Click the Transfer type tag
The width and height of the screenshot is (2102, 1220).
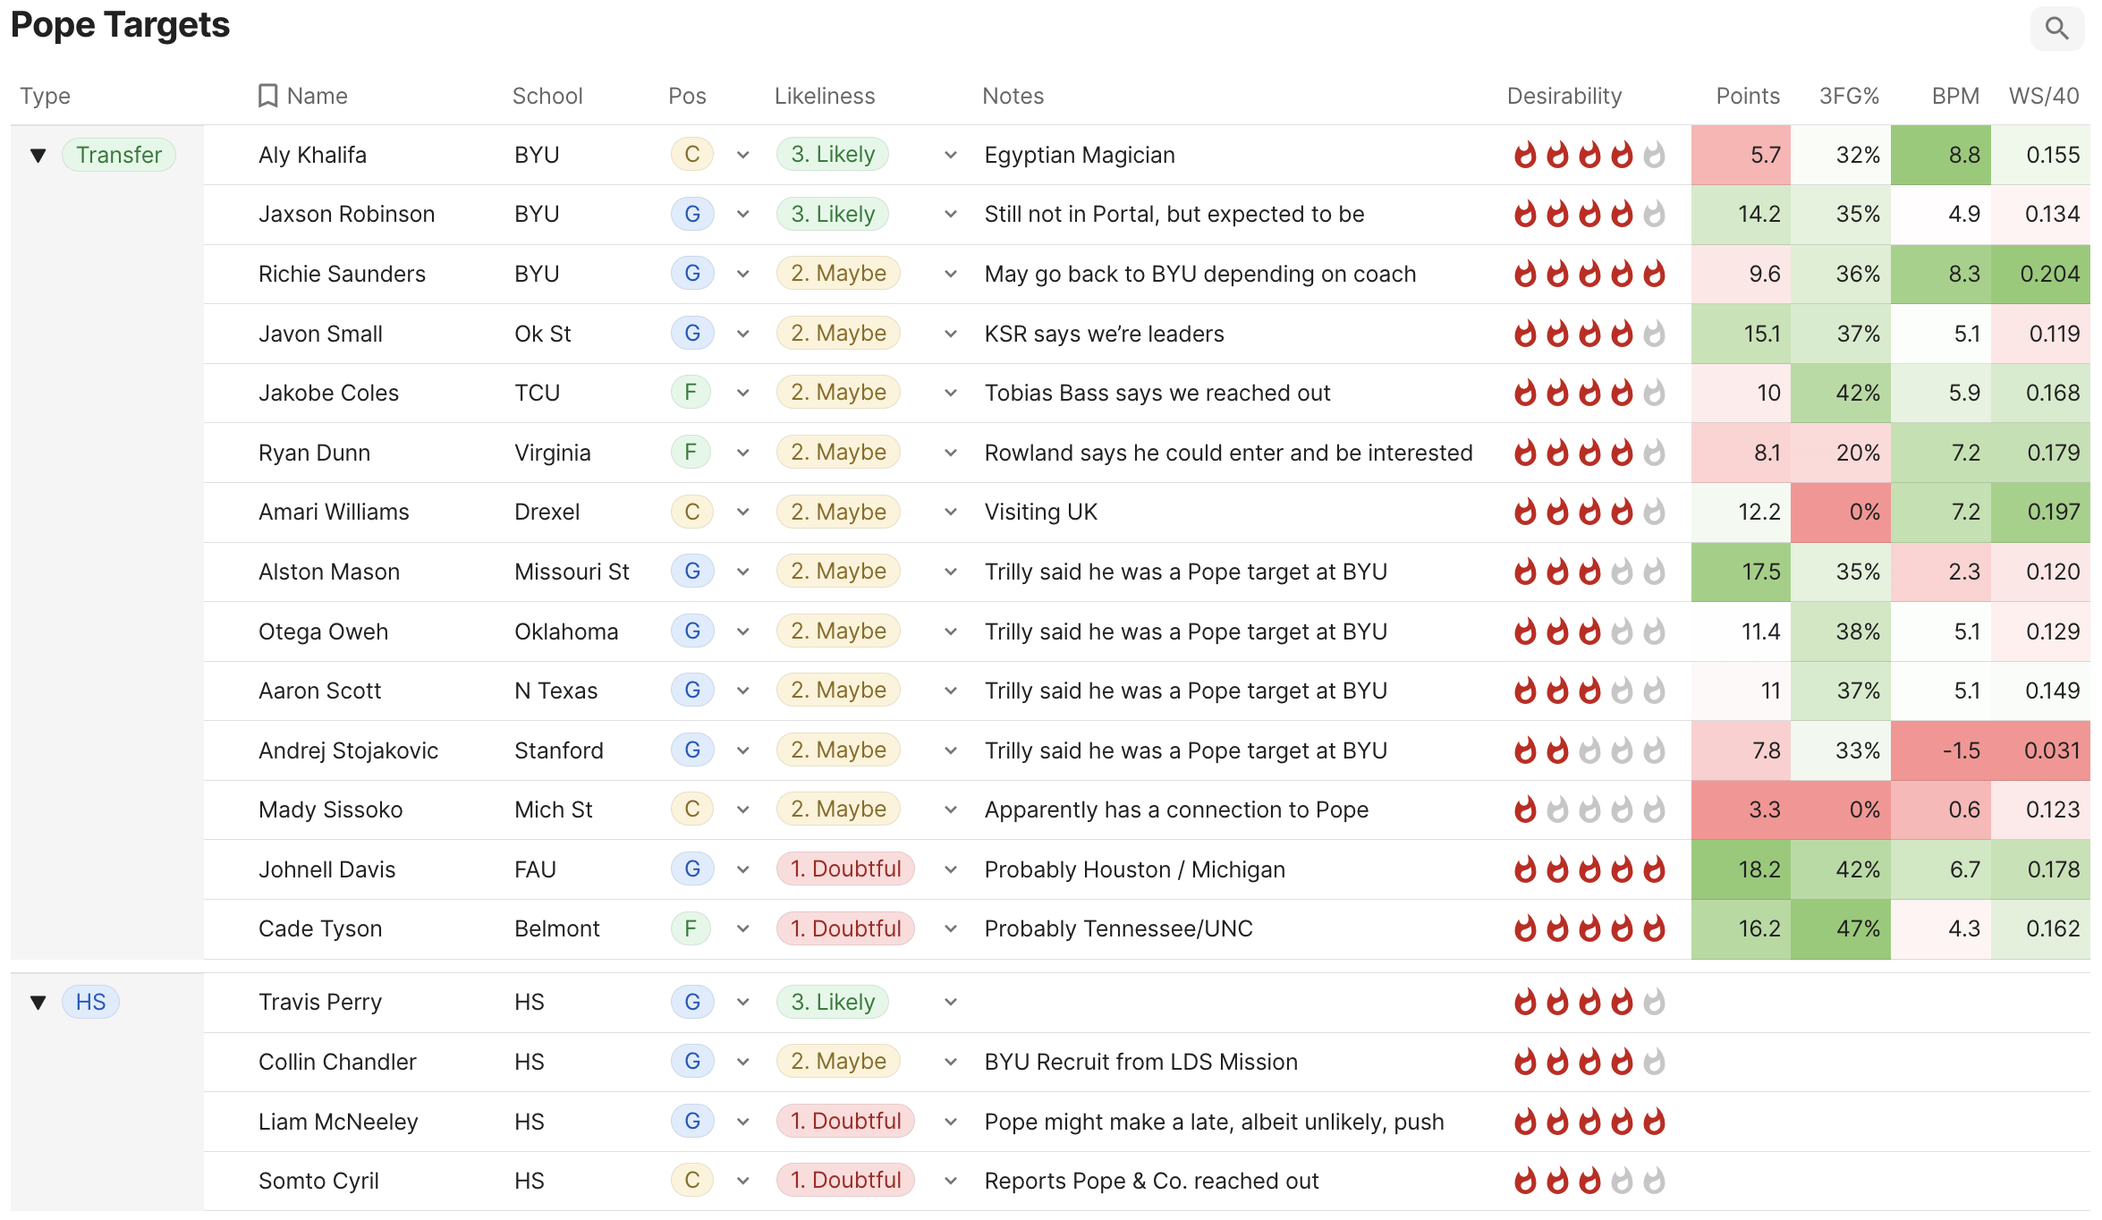coord(119,155)
